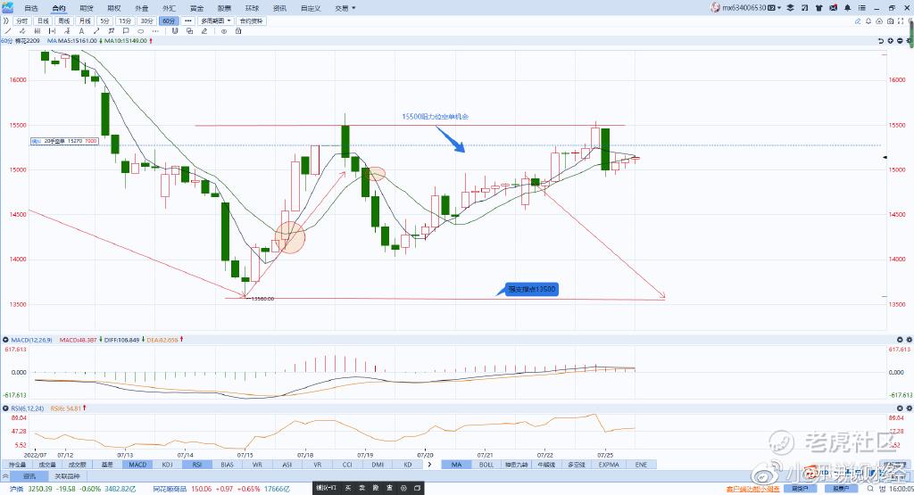Viewport: 914px width, 495px height.
Task: Open the 多周期图 dropdown
Action: point(216,21)
